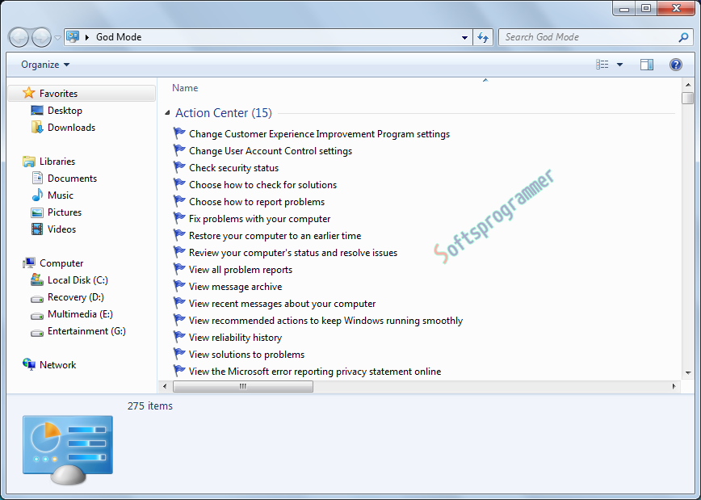The width and height of the screenshot is (701, 500).
Task: Click the search magnifier icon
Action: pyautogui.click(x=683, y=36)
